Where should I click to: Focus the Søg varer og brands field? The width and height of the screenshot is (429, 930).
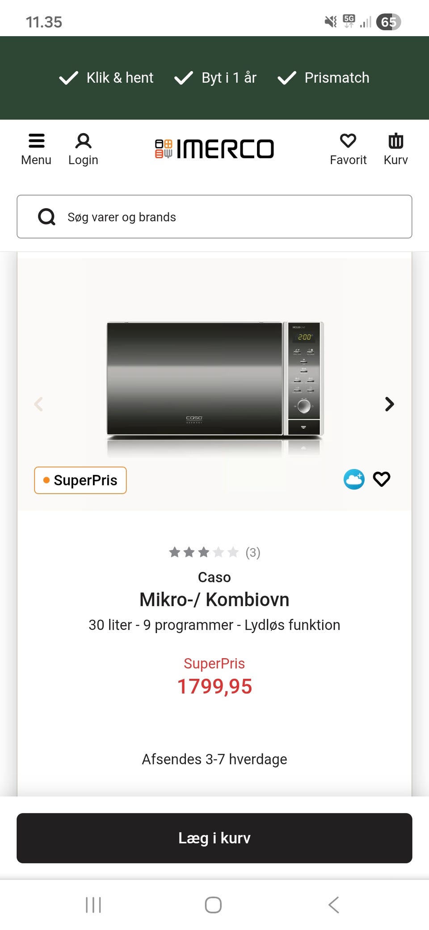coord(232,217)
